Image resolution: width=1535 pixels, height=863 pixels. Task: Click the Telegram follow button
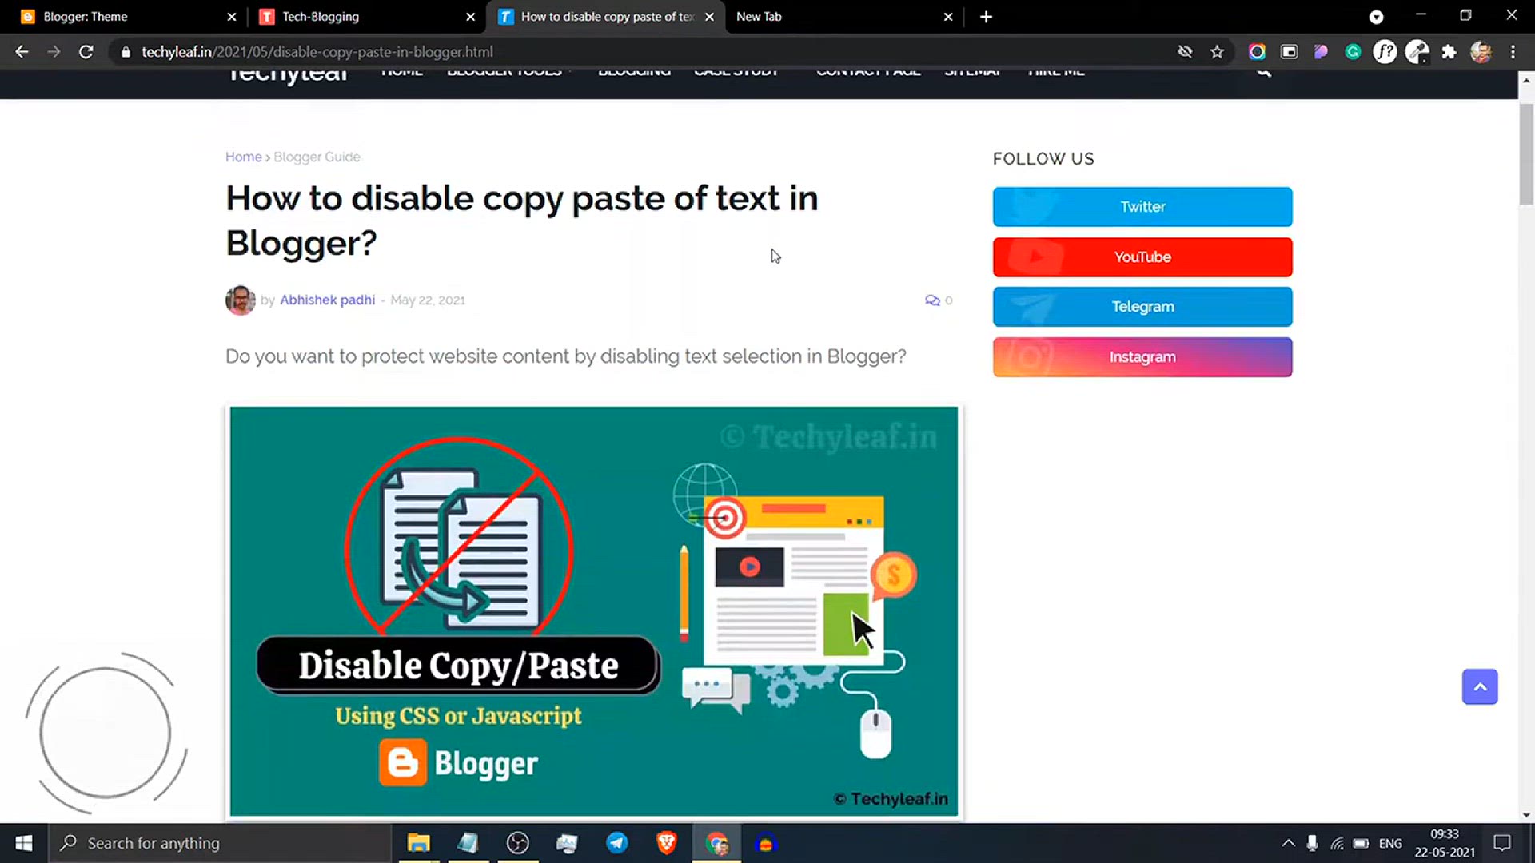coord(1142,307)
